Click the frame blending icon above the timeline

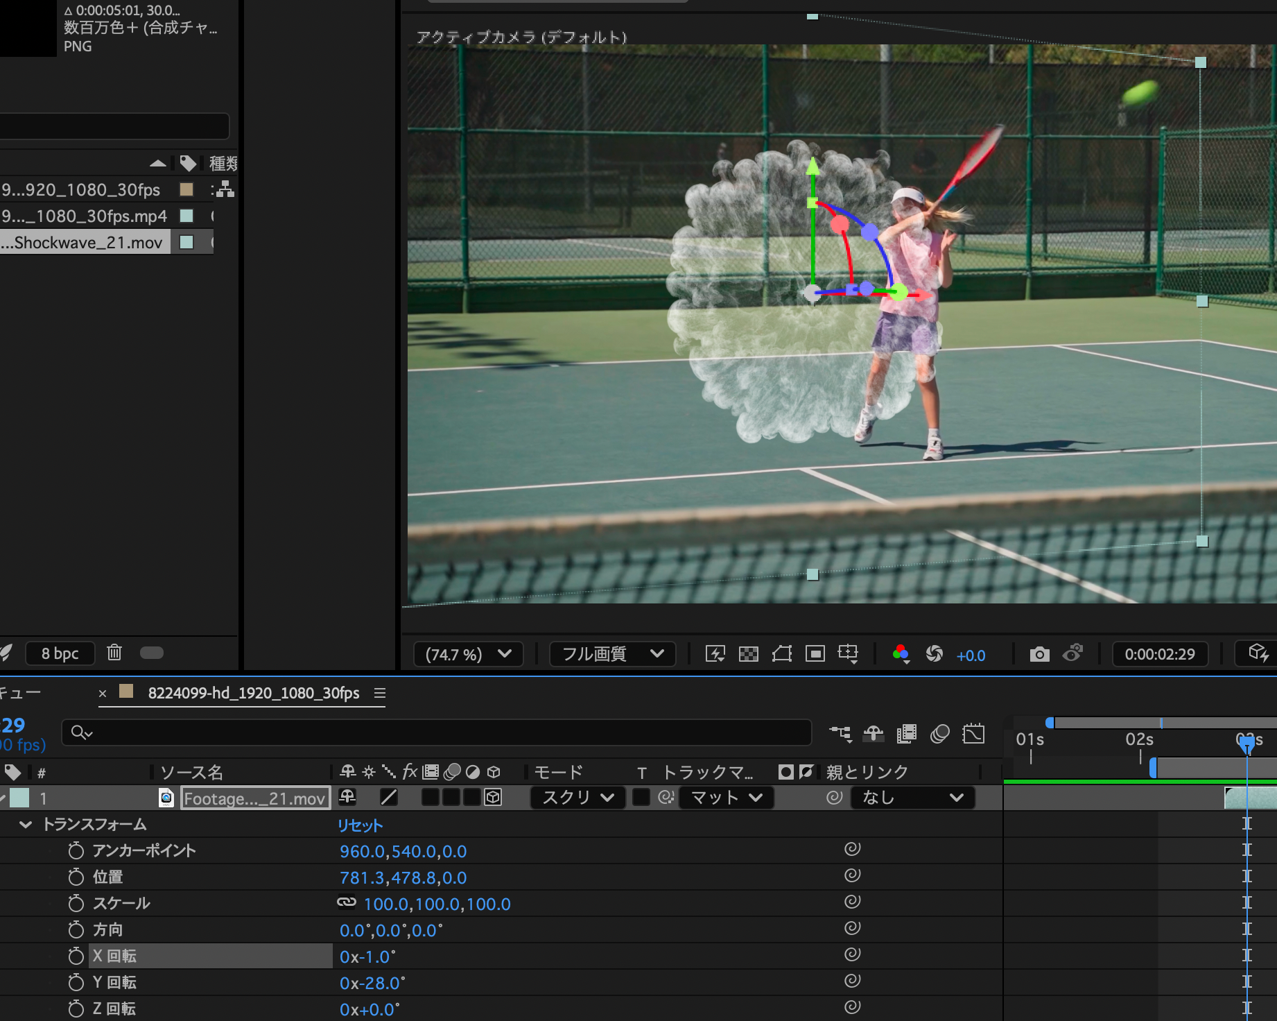pos(906,734)
